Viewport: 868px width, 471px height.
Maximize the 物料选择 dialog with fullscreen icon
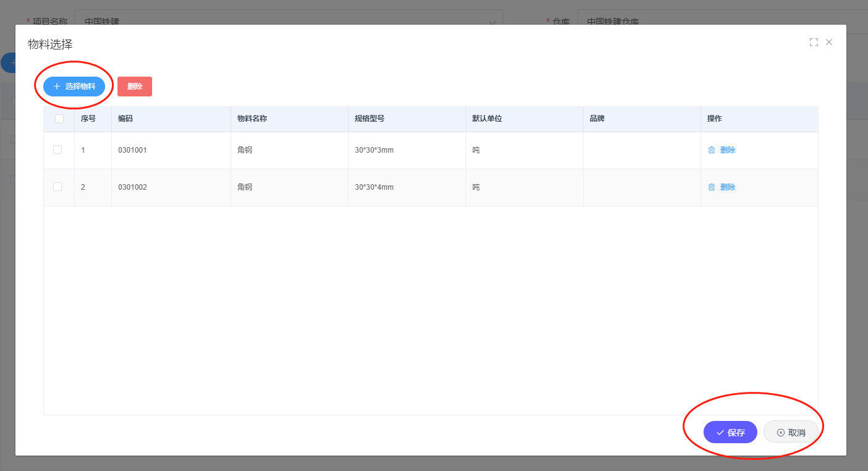click(814, 42)
